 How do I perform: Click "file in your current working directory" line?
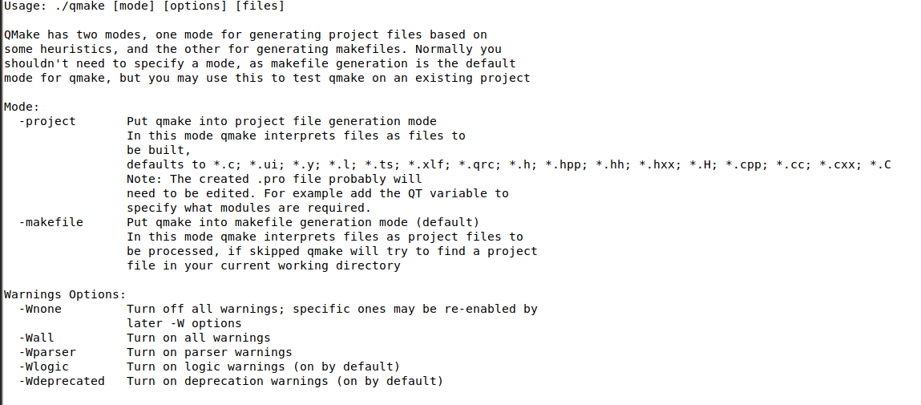pyautogui.click(x=263, y=265)
